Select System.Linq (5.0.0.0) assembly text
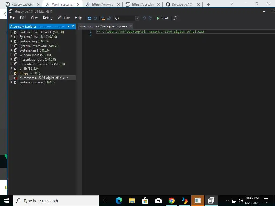The width and height of the screenshot is (275, 206). 34,41
